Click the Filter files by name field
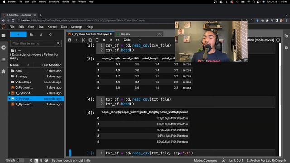The image size is (290, 163). click(x=36, y=43)
